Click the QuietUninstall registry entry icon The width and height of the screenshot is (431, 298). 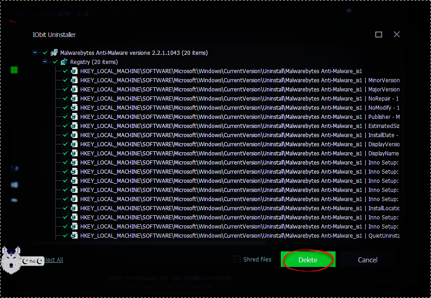pyautogui.click(x=74, y=235)
